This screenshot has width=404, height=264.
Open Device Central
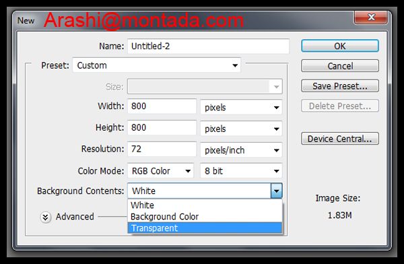340,139
